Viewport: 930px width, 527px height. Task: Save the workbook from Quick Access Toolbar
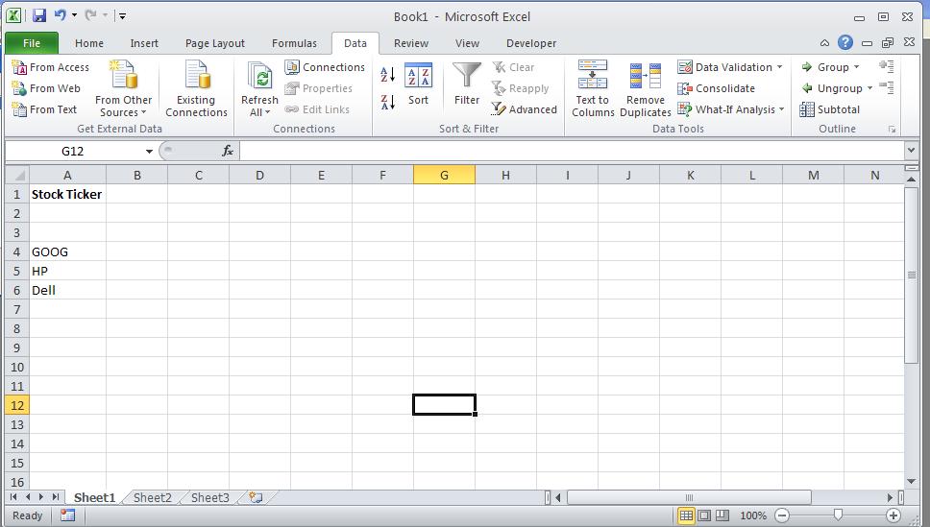[x=39, y=16]
